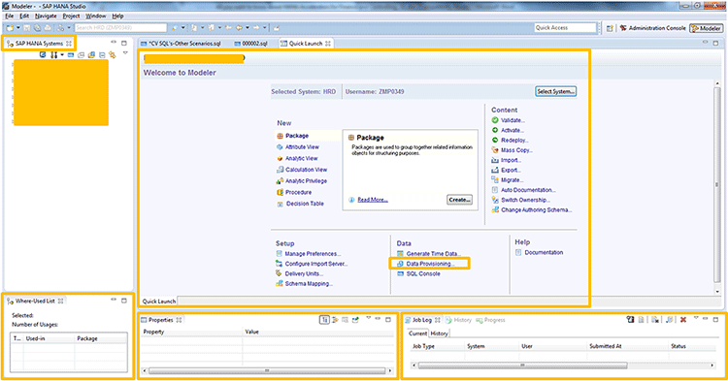The image size is (728, 381).
Task: Click Import in Content section
Action: pyautogui.click(x=511, y=160)
